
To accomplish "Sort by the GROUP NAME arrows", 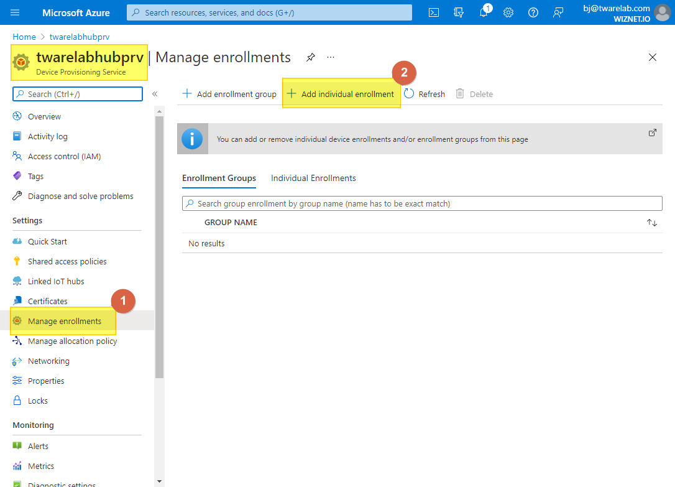I will [652, 223].
